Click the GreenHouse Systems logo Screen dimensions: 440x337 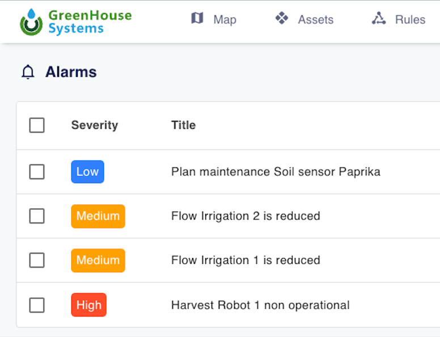pyautogui.click(x=76, y=22)
